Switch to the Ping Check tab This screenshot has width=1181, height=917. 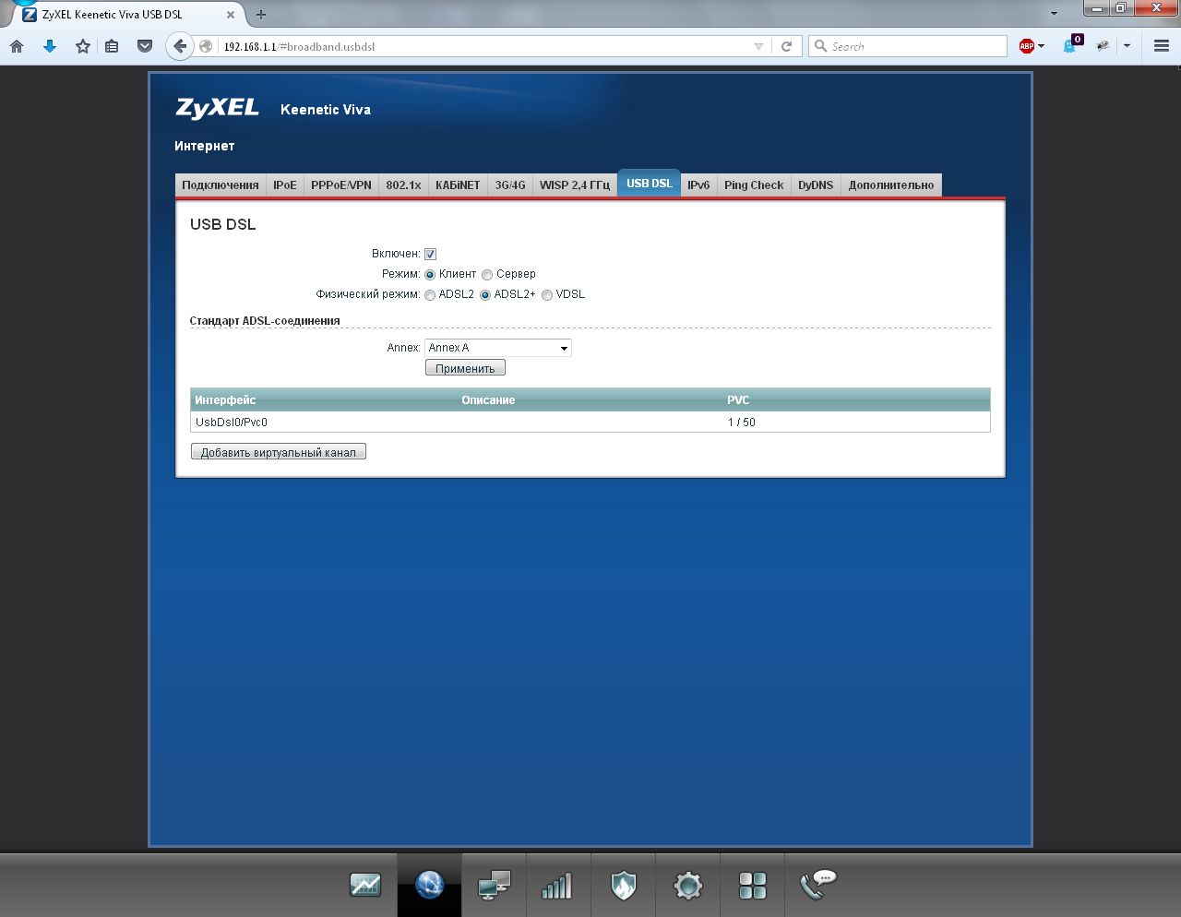(x=754, y=185)
